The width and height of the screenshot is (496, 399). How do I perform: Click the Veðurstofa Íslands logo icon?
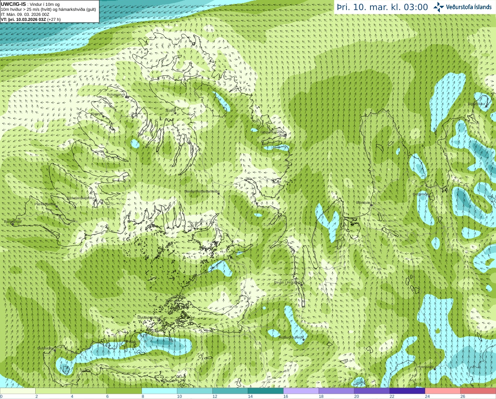pyautogui.click(x=439, y=7)
